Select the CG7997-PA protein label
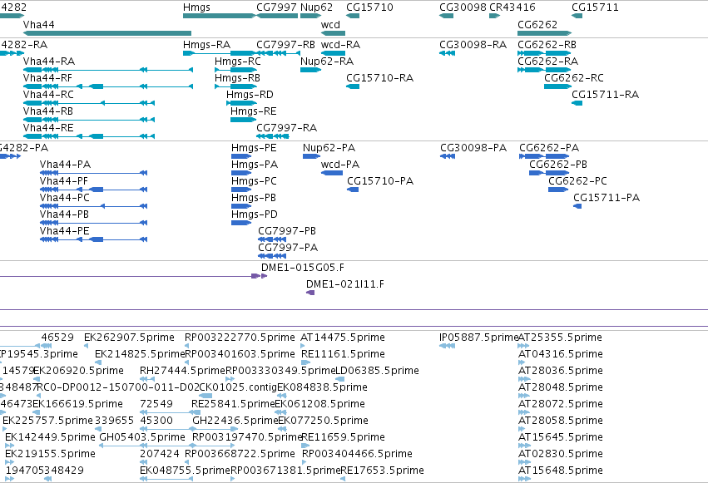 [x=288, y=248]
